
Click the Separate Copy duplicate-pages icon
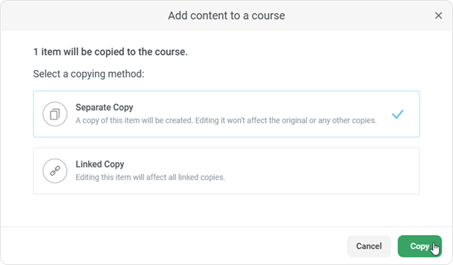(x=55, y=114)
